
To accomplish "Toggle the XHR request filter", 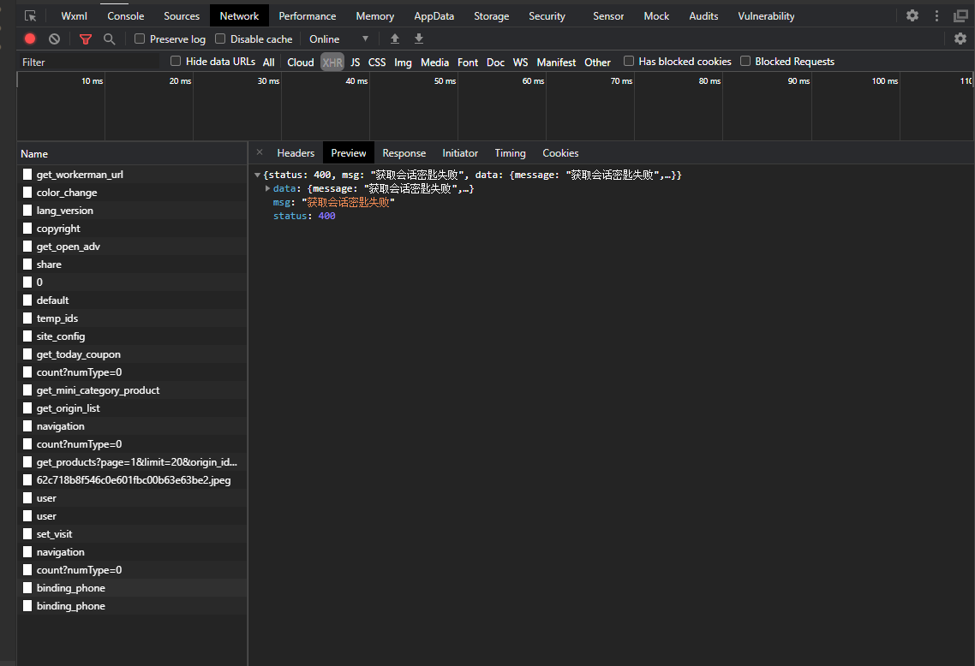I will [x=332, y=62].
